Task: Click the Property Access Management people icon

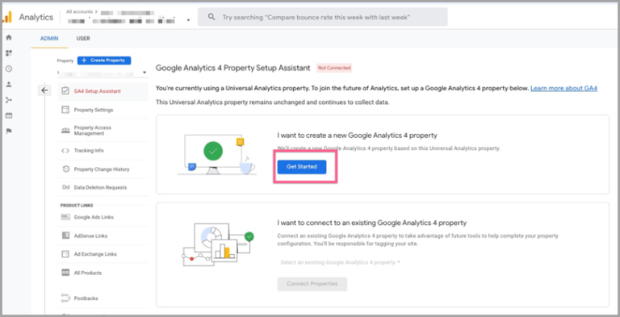Action: (x=65, y=131)
